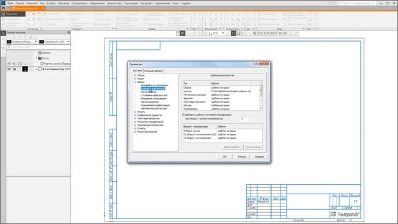Click the drawing tree search field
The width and height of the screenshot is (398, 224).
40,47
